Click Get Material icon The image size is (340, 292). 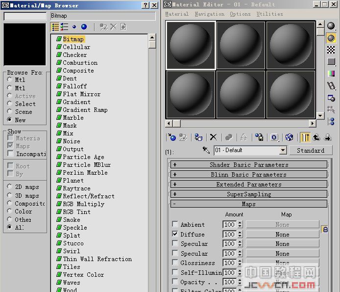172,137
